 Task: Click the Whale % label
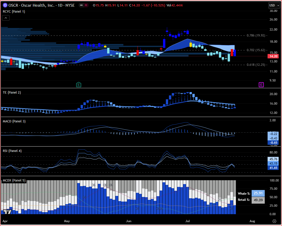click(x=244, y=194)
